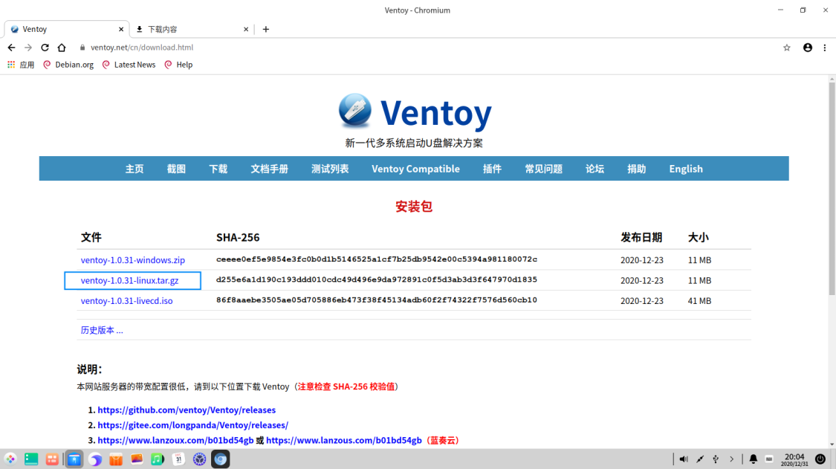The height and width of the screenshot is (469, 836).
Task: Open 论坛 in the nav bar
Action: point(594,169)
